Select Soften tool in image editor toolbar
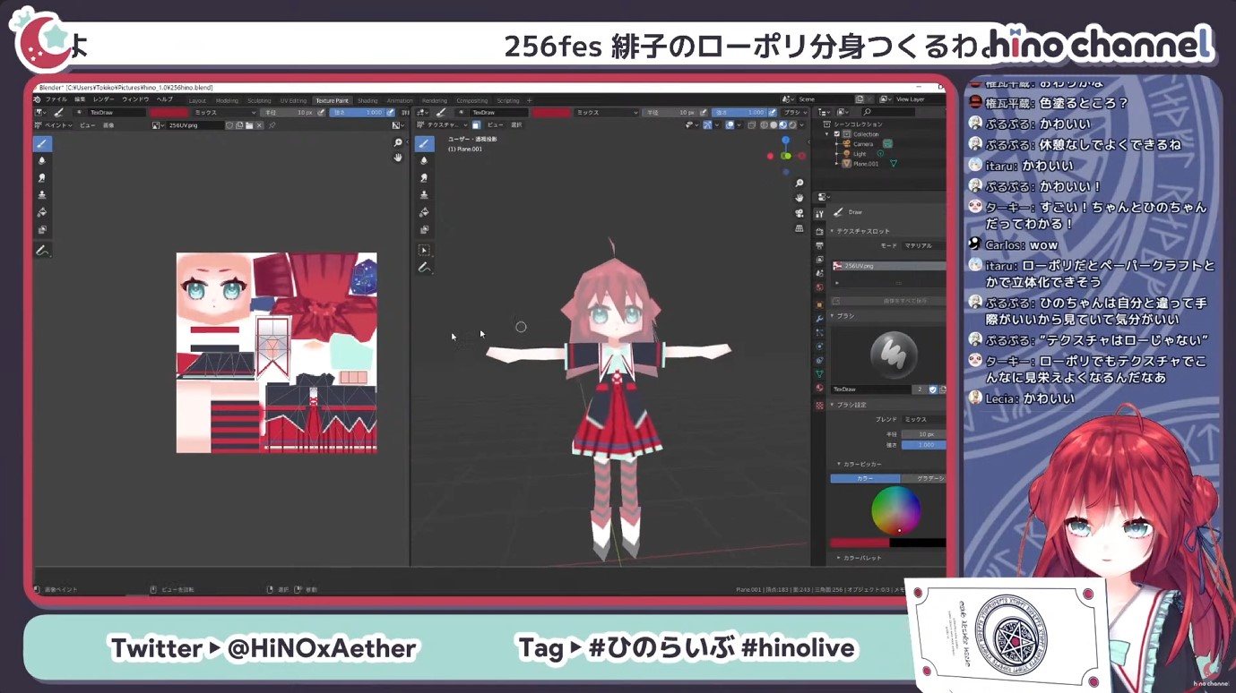This screenshot has height=693, width=1236. point(42,160)
